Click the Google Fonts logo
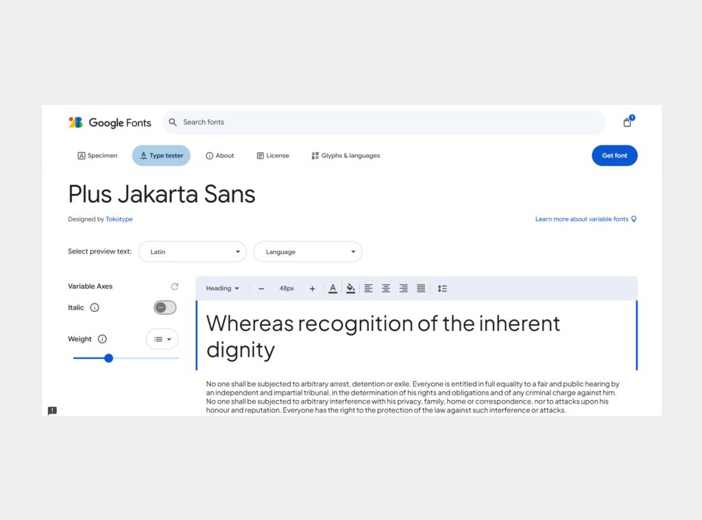 tap(110, 122)
